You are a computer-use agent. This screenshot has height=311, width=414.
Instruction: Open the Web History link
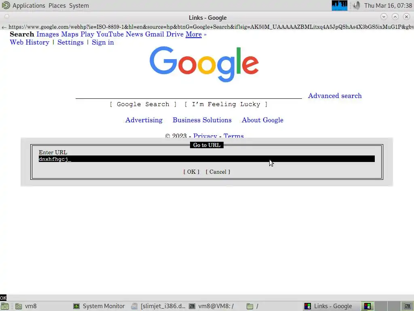[x=30, y=42]
